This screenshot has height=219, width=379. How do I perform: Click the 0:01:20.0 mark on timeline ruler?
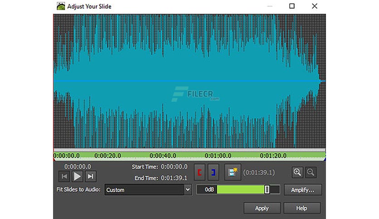click(x=273, y=156)
